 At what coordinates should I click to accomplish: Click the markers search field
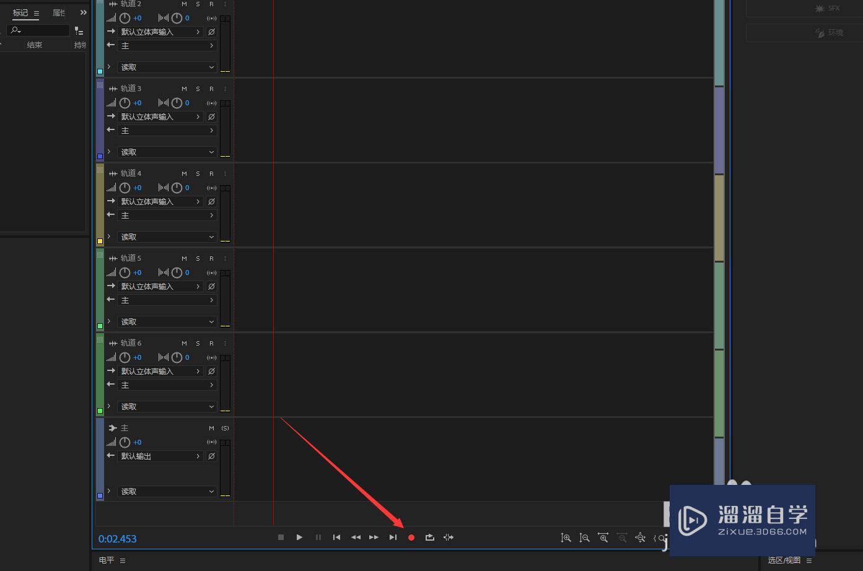tap(38, 30)
